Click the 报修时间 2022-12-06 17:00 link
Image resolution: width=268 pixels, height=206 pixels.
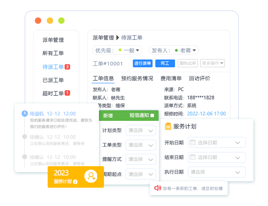pyautogui.click(x=206, y=114)
